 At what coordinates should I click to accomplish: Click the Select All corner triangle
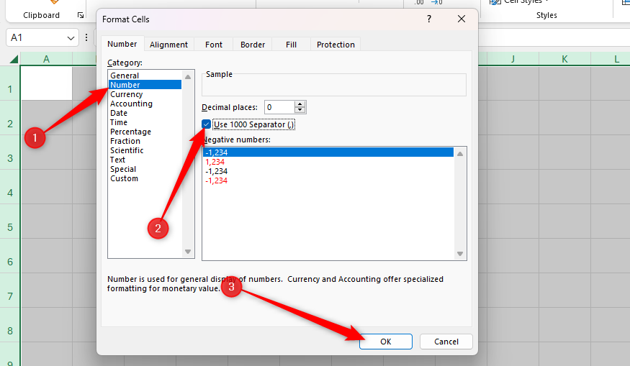(x=13, y=59)
